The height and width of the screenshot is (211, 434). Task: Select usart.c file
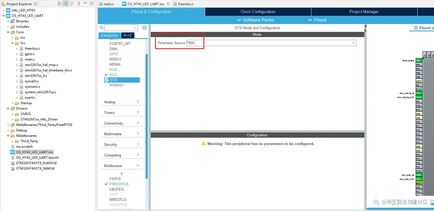[x=30, y=97]
